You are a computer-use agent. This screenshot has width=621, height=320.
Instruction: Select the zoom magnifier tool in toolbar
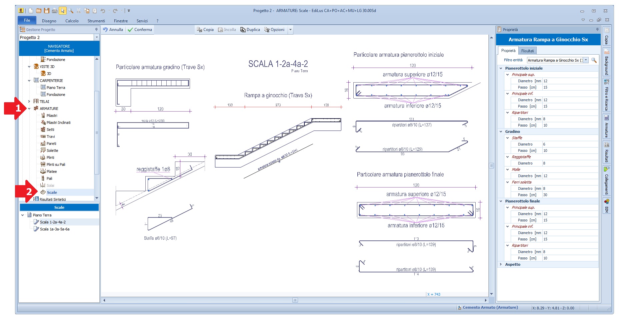tap(71, 11)
